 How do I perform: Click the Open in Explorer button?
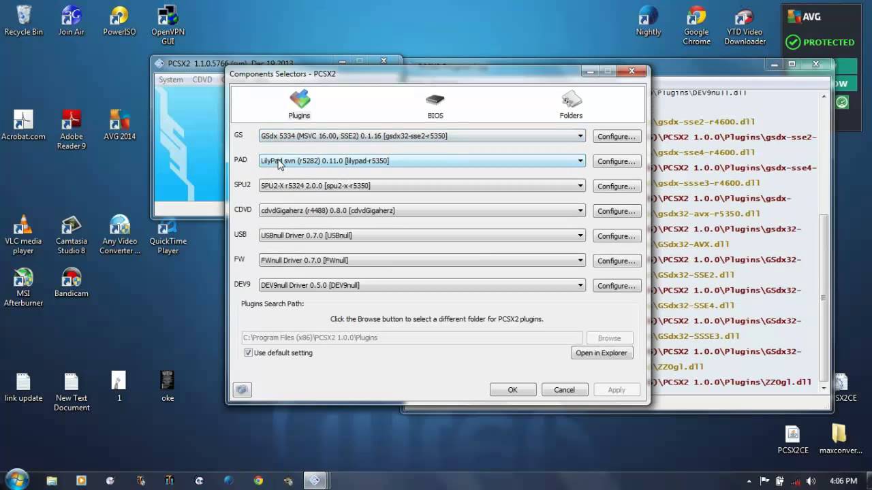602,353
